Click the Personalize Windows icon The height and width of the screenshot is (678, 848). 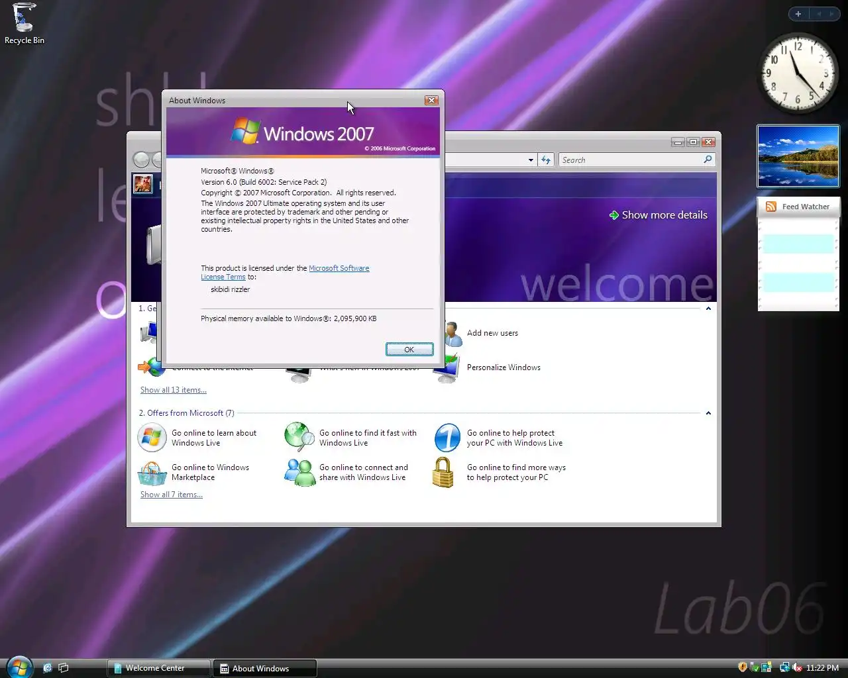447,368
